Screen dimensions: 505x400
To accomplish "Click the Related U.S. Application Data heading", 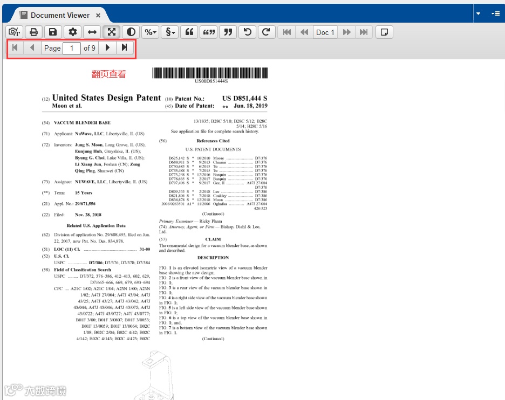I will [x=96, y=225].
